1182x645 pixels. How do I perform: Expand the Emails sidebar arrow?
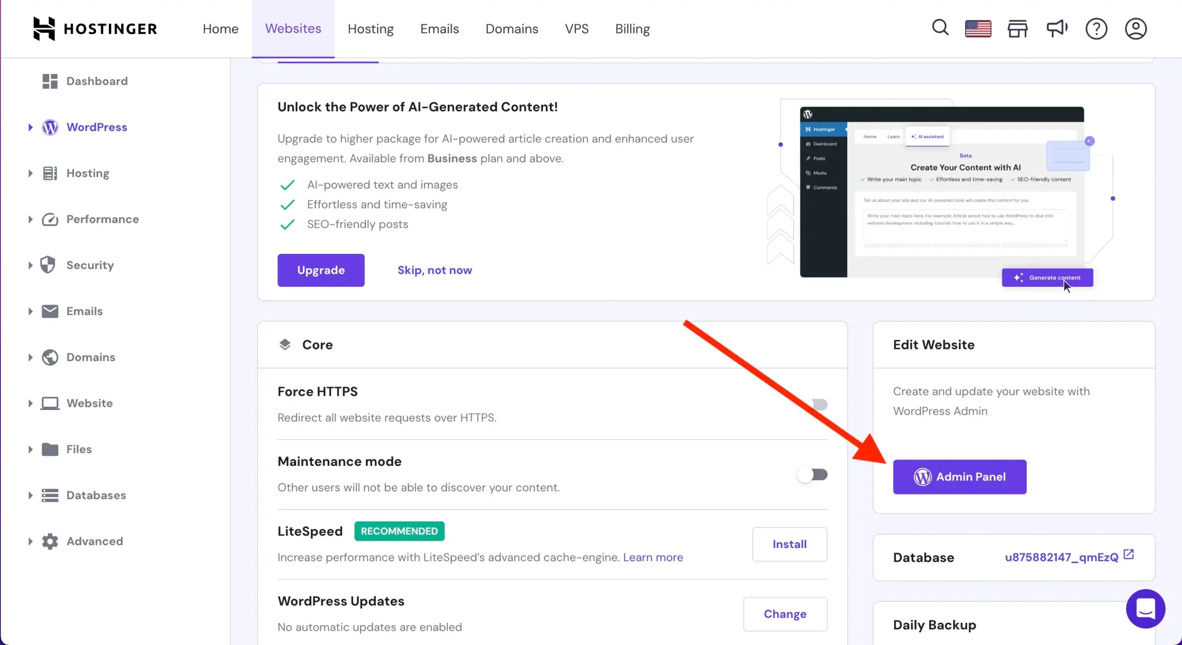30,311
